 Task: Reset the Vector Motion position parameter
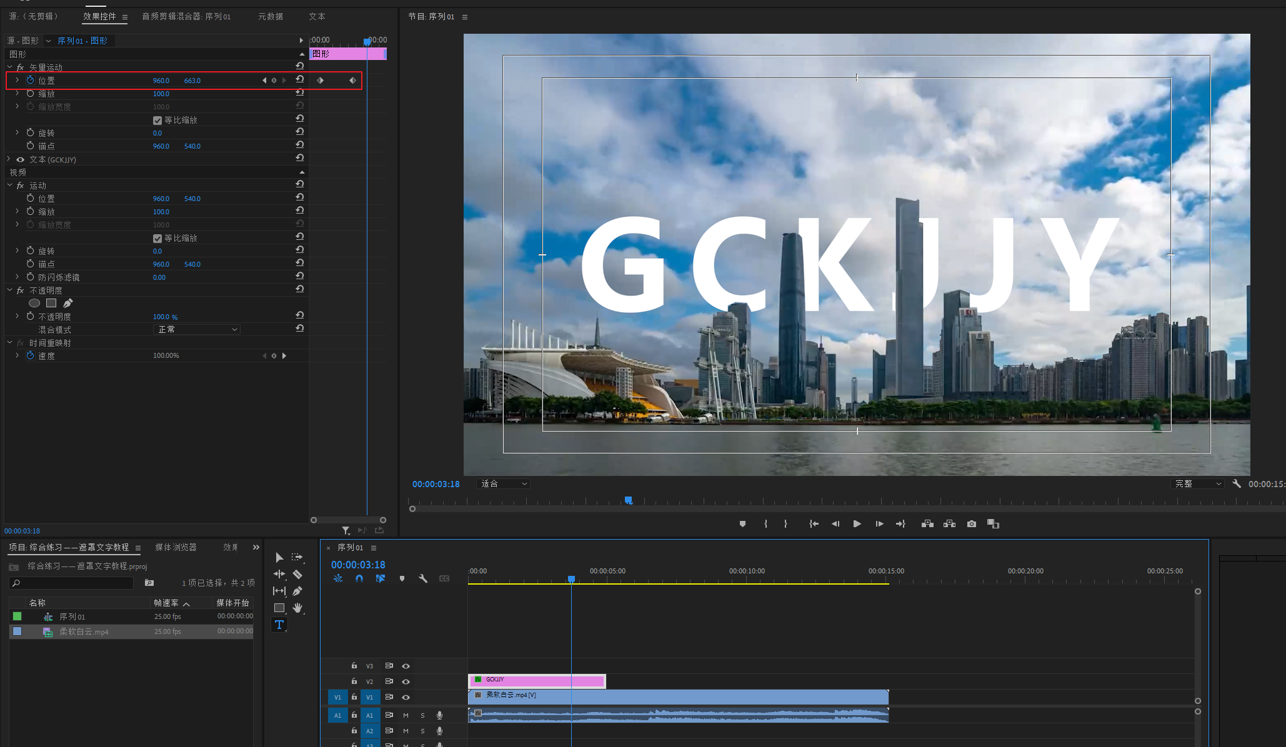click(300, 80)
